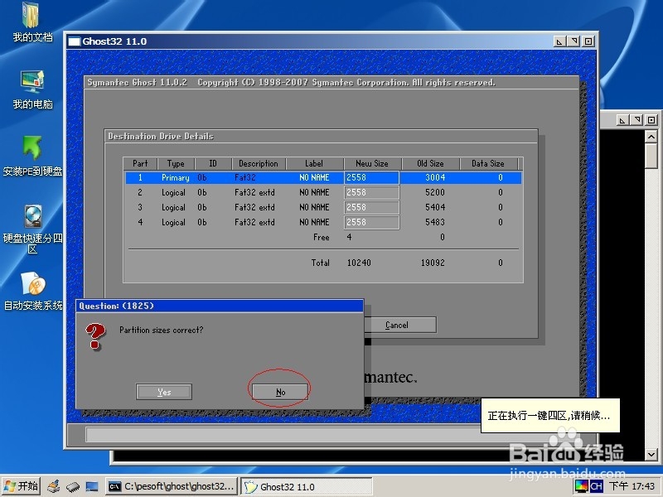The image size is (663, 497).
Task: Minimize the background console window
Action: 622,120
